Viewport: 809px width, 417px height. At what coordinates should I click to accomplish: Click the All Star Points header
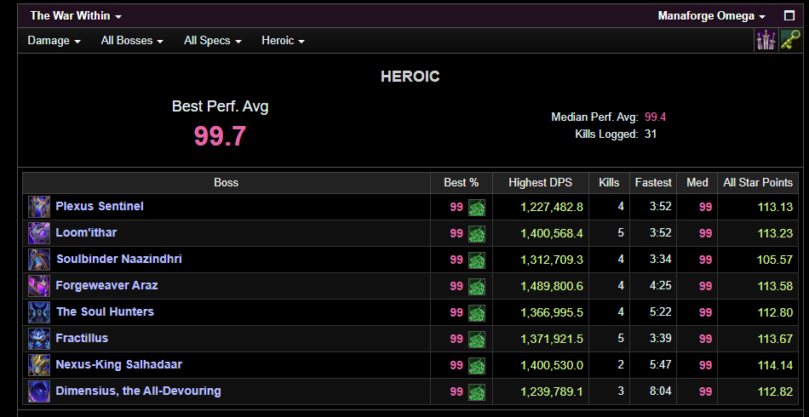[758, 182]
